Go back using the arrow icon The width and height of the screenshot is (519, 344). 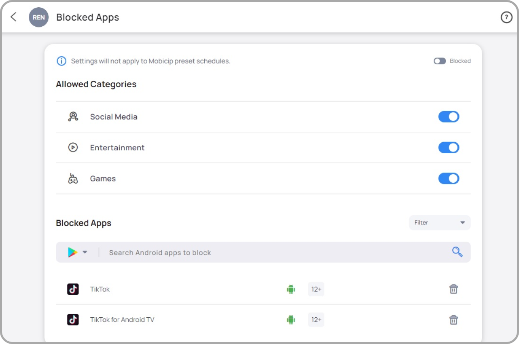[x=13, y=17]
